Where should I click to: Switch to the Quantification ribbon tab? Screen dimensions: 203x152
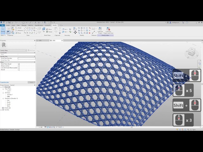(x=39, y=25)
